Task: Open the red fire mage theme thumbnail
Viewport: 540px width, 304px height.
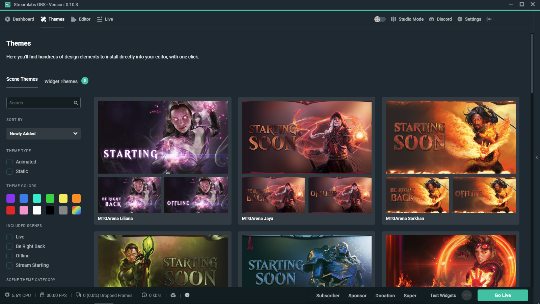Action: [x=451, y=261]
